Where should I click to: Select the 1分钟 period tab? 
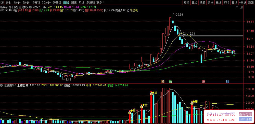tap(17, 3)
